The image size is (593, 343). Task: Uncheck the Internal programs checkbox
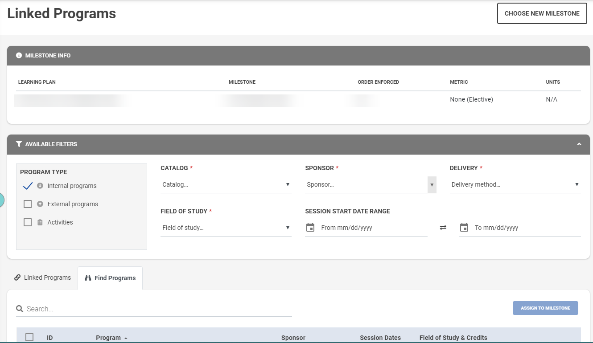coord(28,186)
